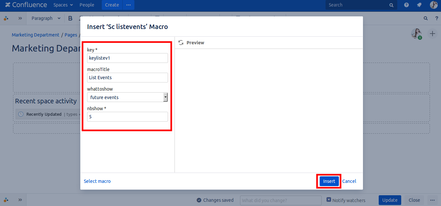Click the editor find magnifier icon
Viewport: 441px width, 206px height.
pos(426,18)
